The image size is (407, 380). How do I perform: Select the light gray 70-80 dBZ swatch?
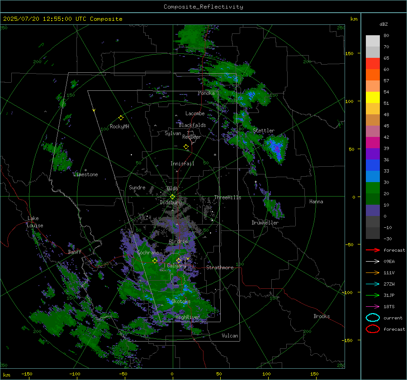point(373,41)
